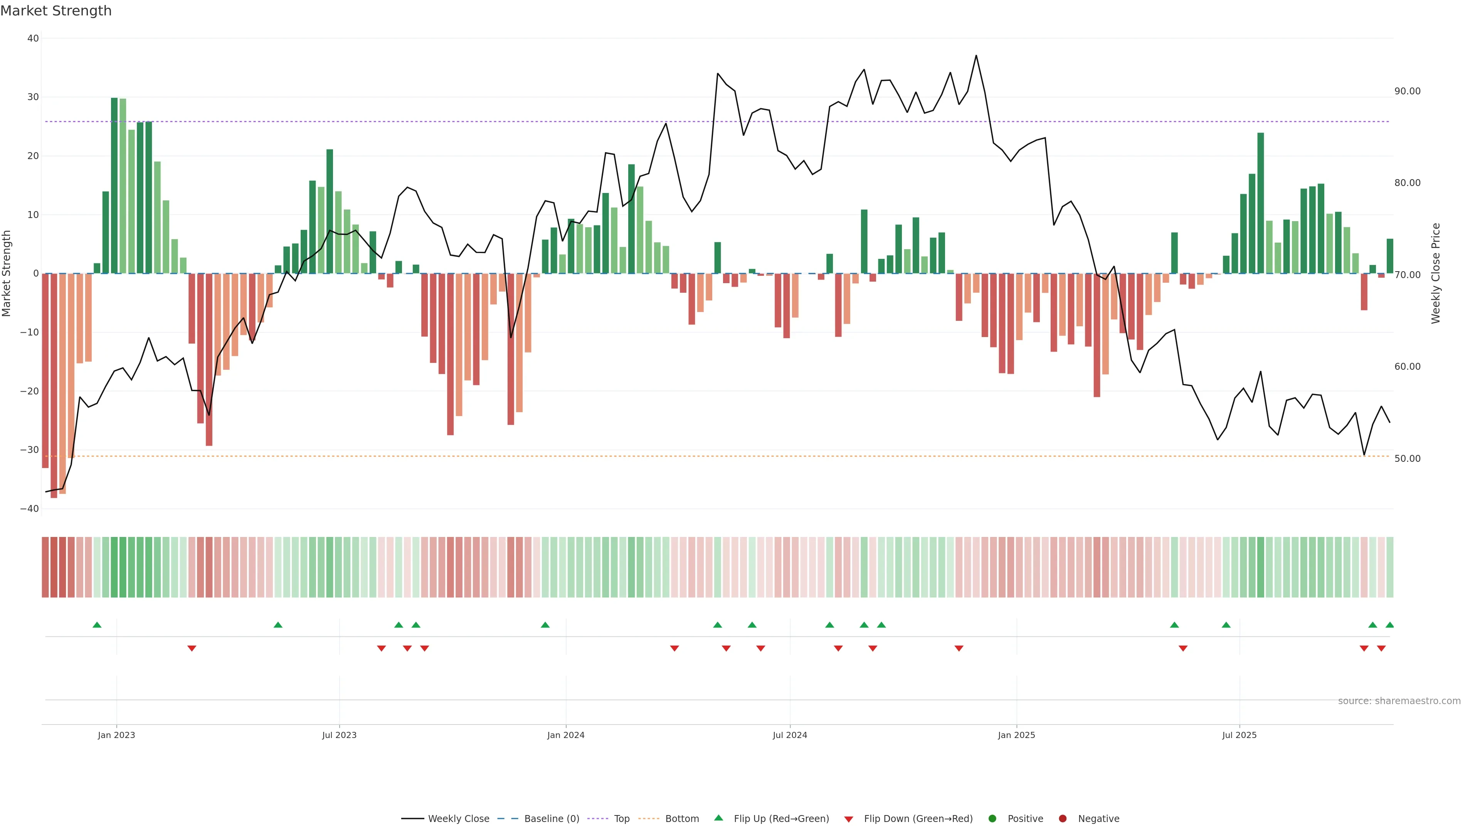Image resolution: width=1480 pixels, height=832 pixels.
Task: Click the last red flip-down marker at far right
Action: pos(1381,648)
